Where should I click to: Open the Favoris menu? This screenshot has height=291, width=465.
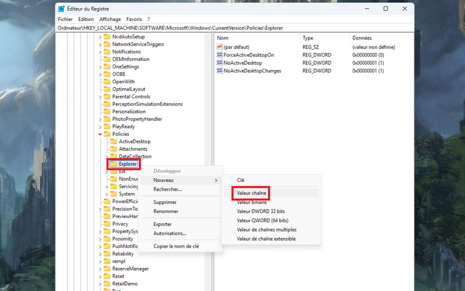coord(134,19)
